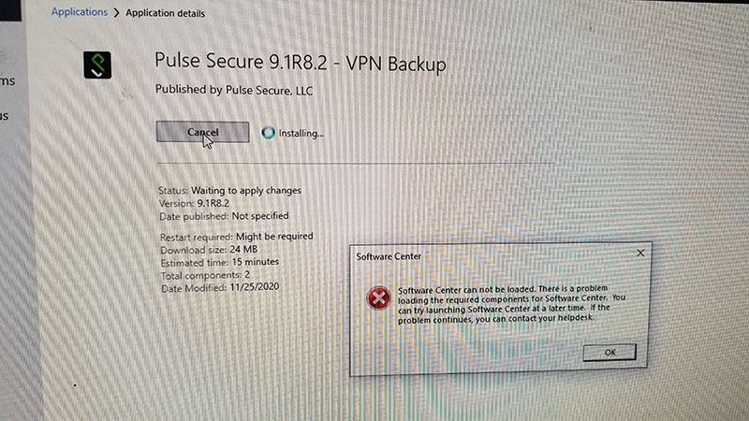Click the red error icon in dialog
Image resolution: width=749 pixels, height=421 pixels.
tap(378, 298)
